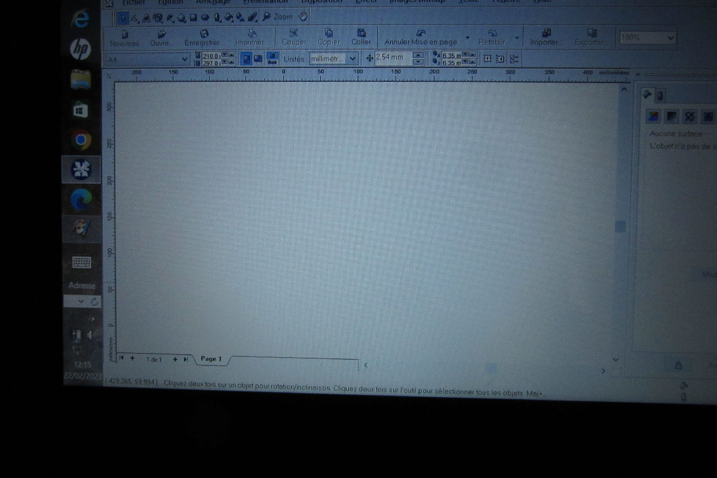
Task: Click the Importer icon
Action: click(x=546, y=33)
